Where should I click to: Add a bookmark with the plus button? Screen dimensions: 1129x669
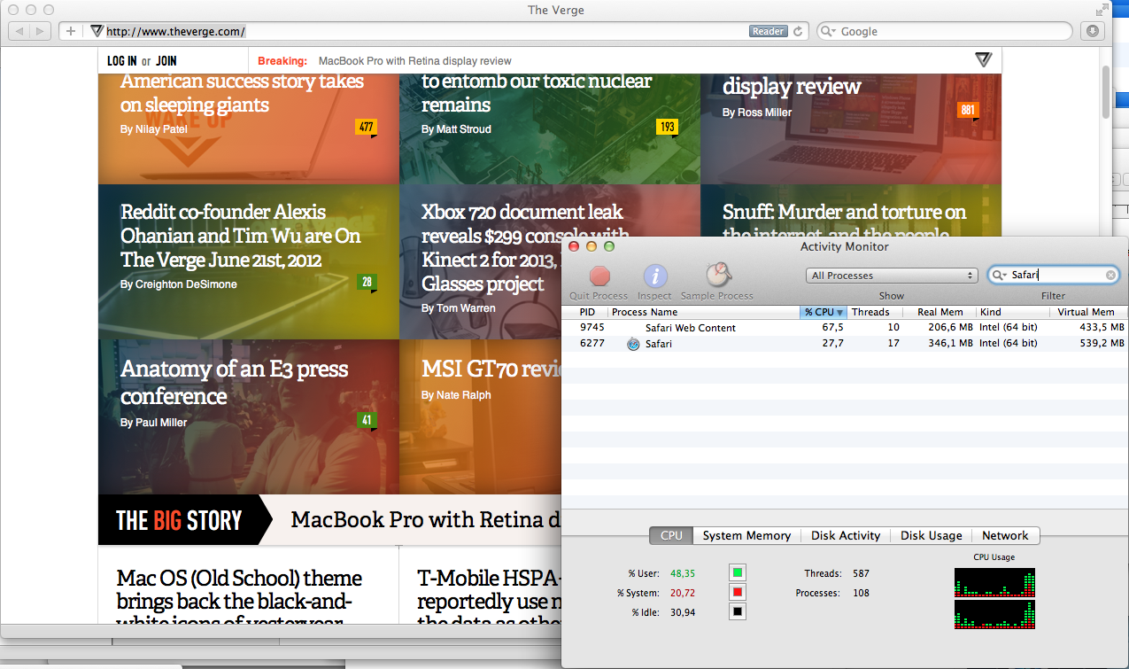point(71,31)
